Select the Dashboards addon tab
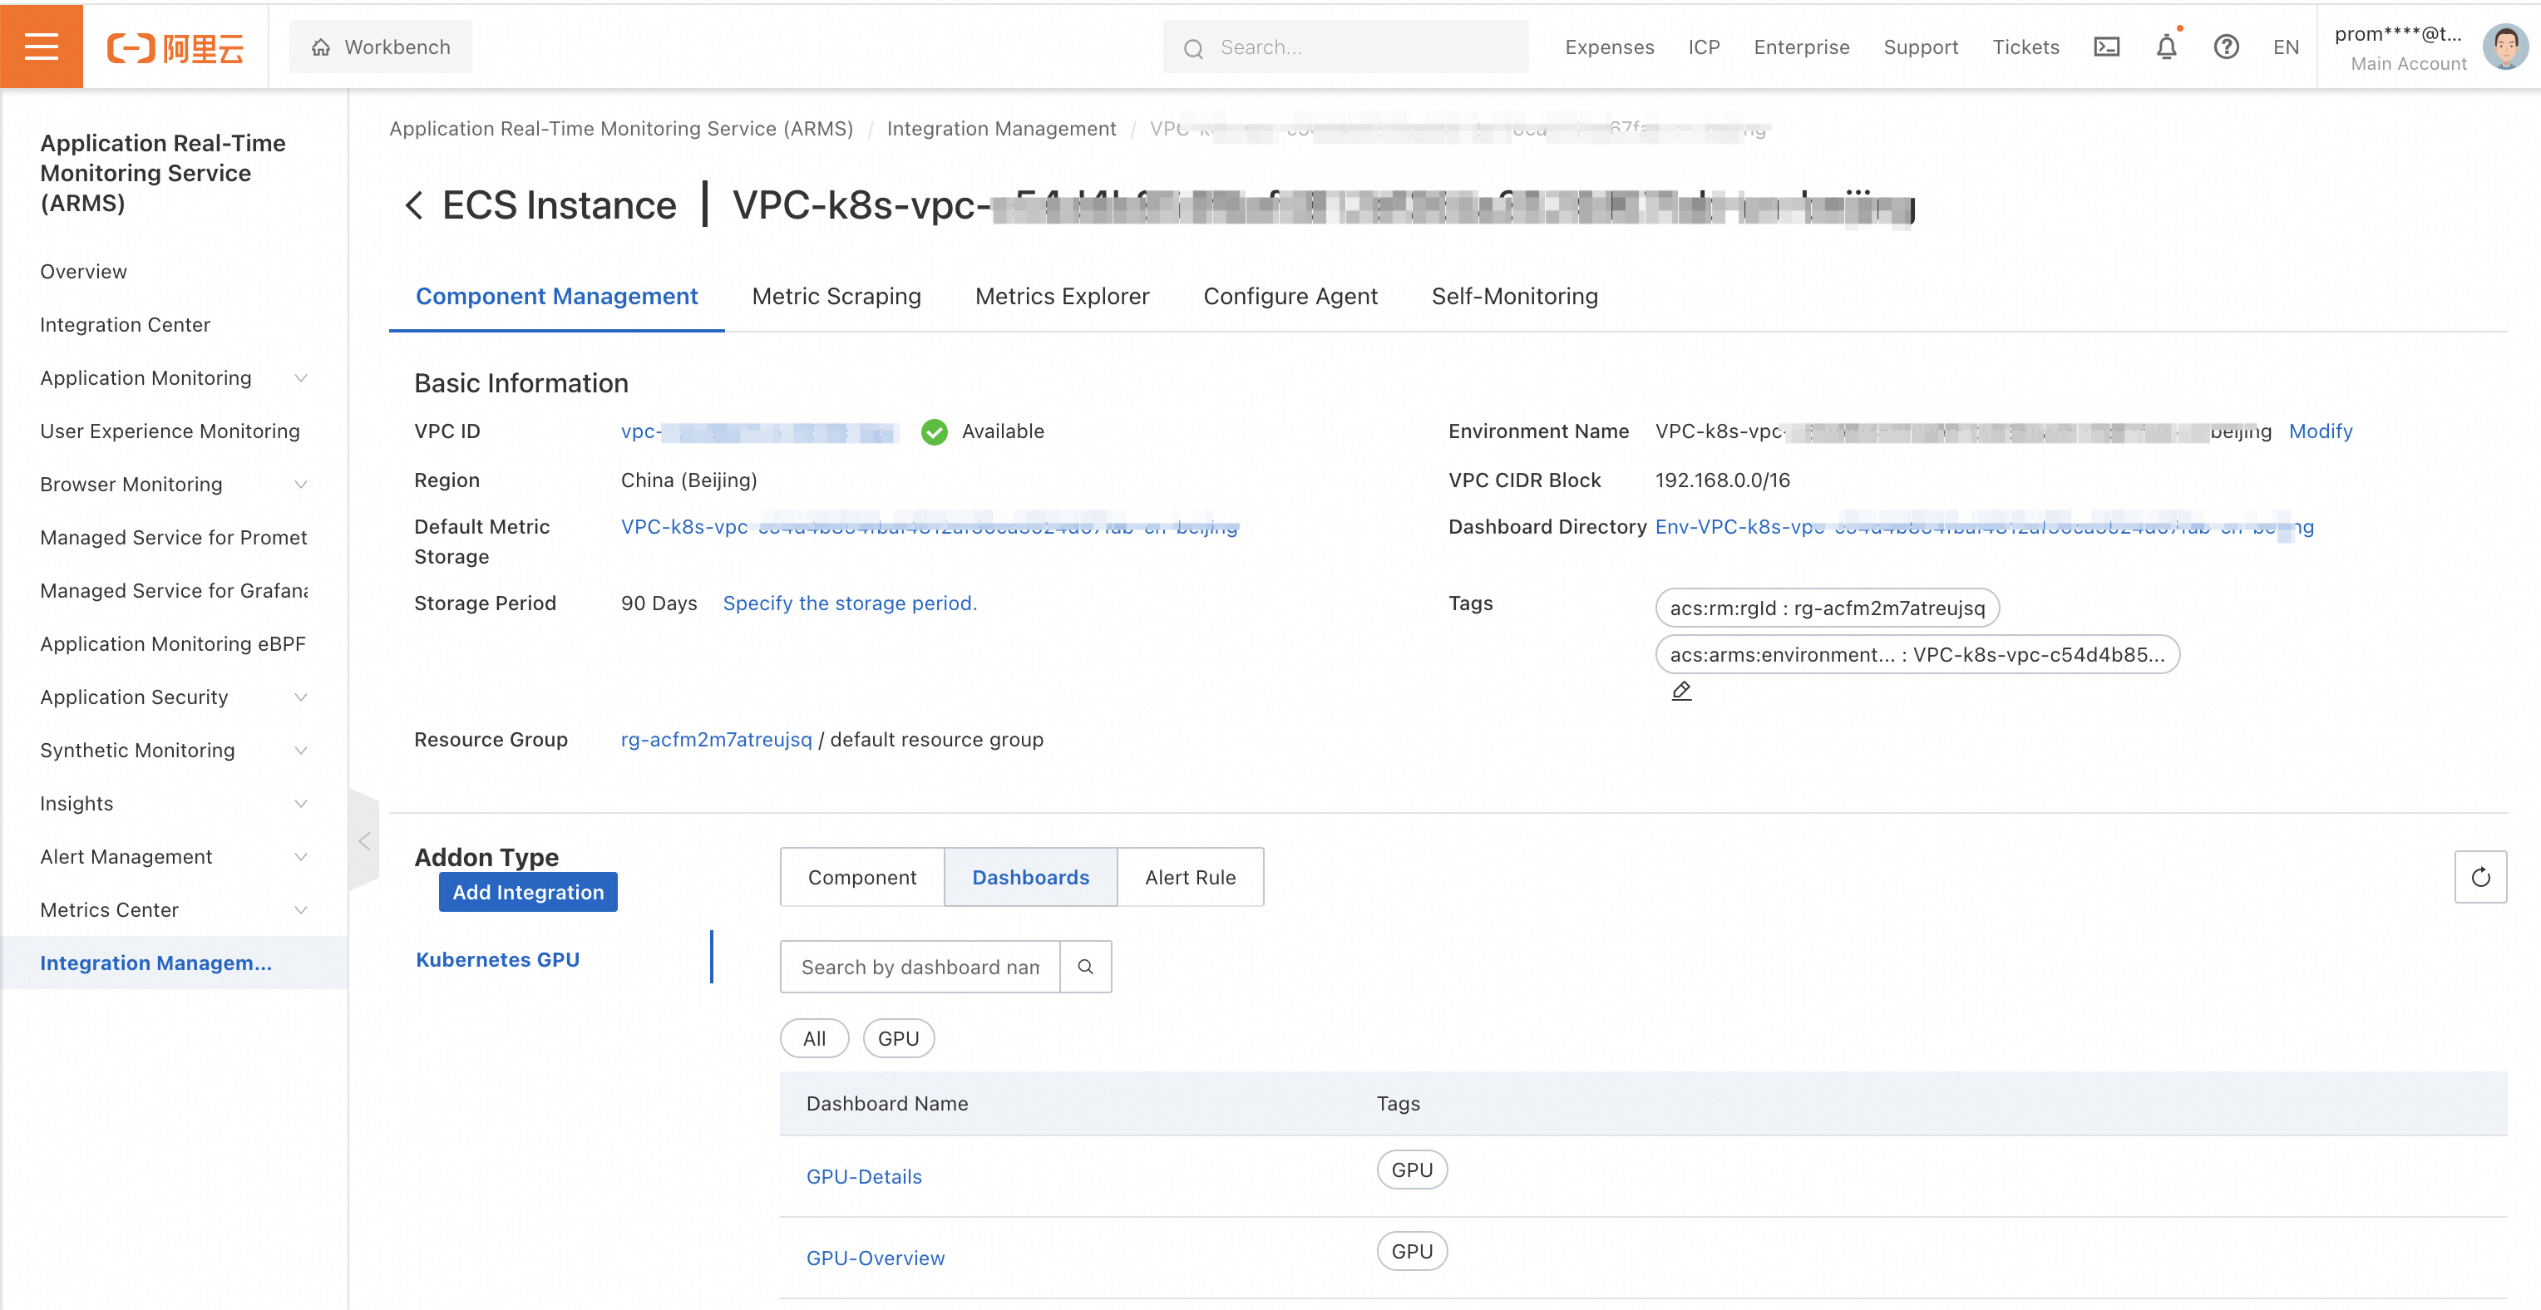2541x1310 pixels. point(1031,877)
